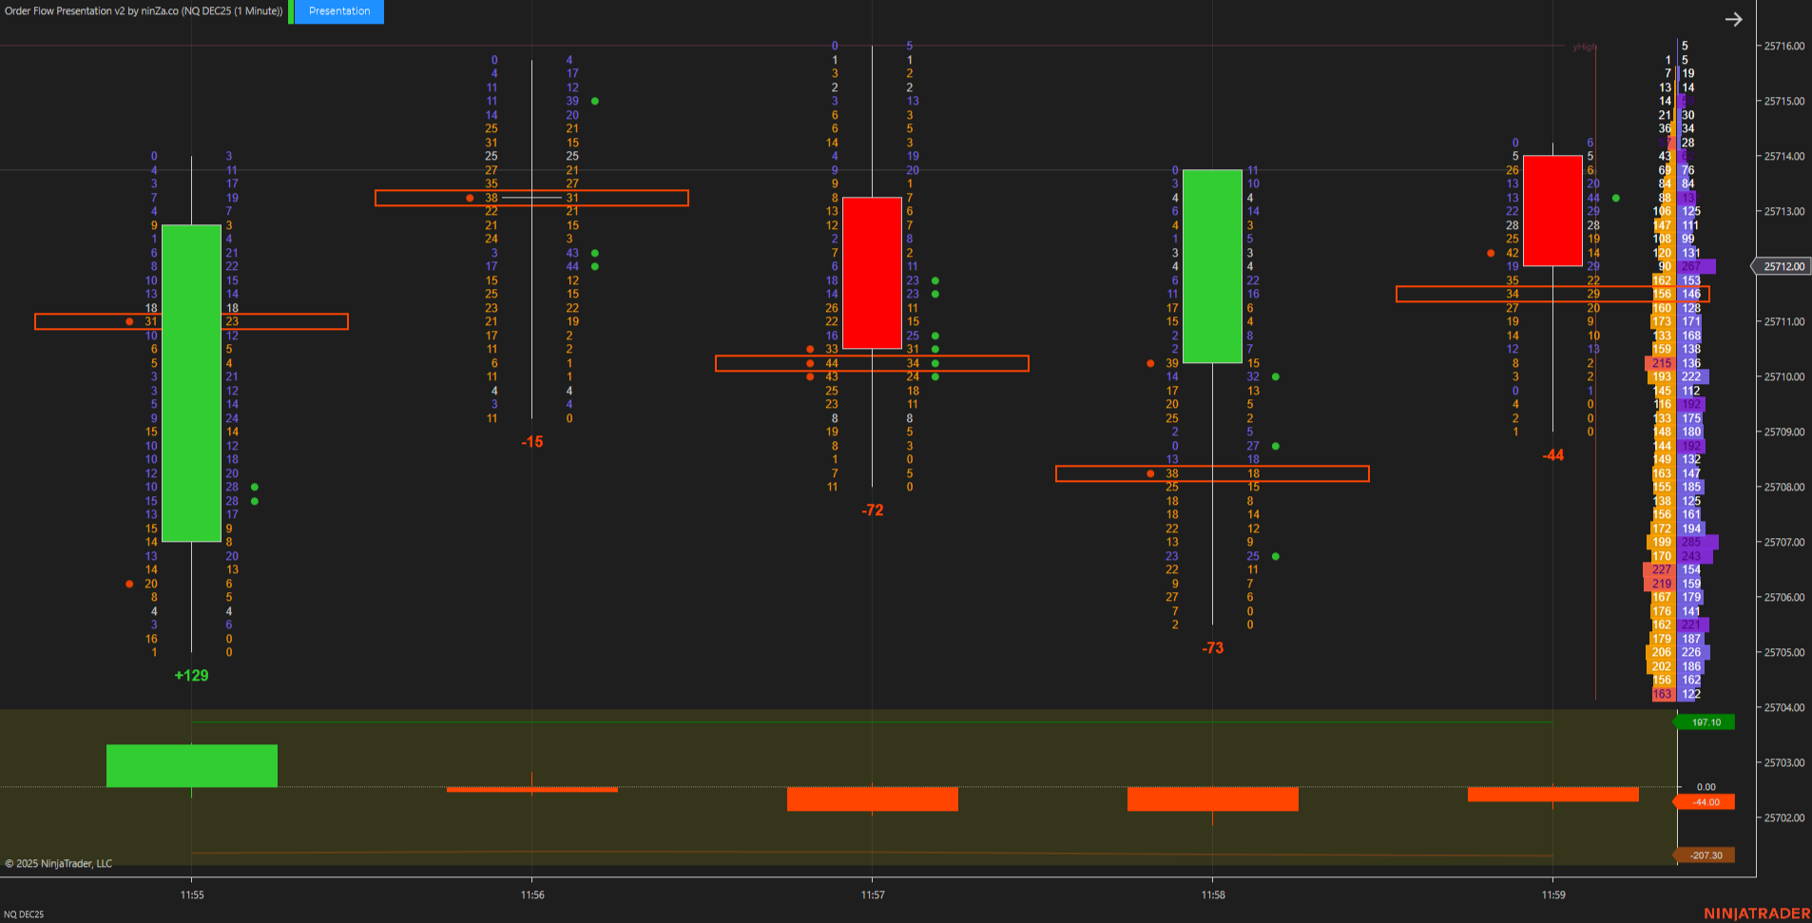Screen dimensions: 1812x923
Task: Click the orange delta bar under 11:58
Action: (1212, 798)
